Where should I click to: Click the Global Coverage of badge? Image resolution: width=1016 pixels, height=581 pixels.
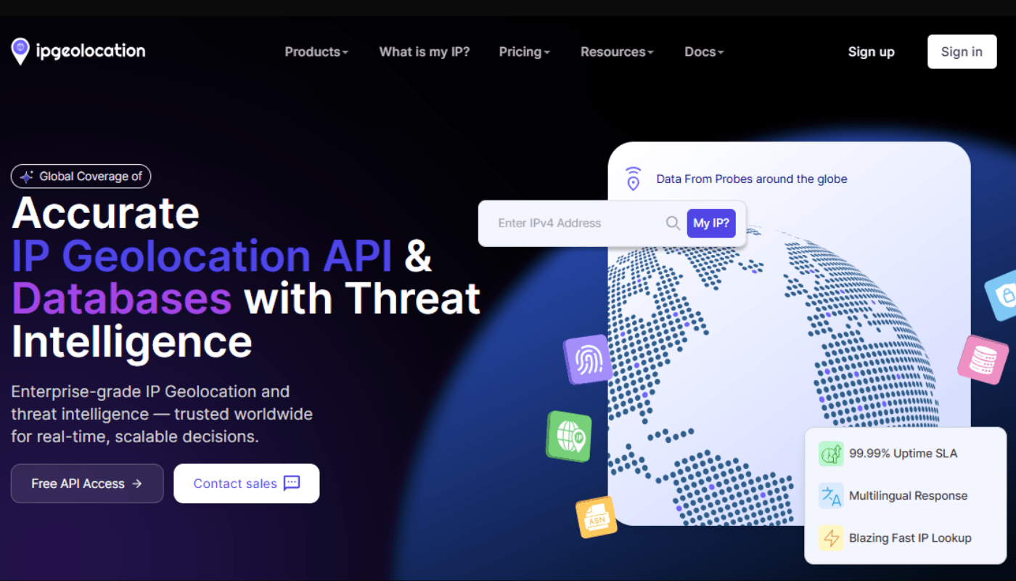[x=81, y=176]
